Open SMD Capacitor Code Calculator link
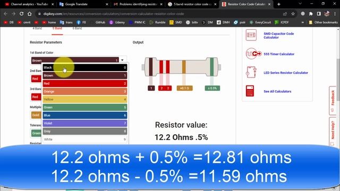Image resolution: width=340 pixels, height=191 pixels. [x=278, y=36]
